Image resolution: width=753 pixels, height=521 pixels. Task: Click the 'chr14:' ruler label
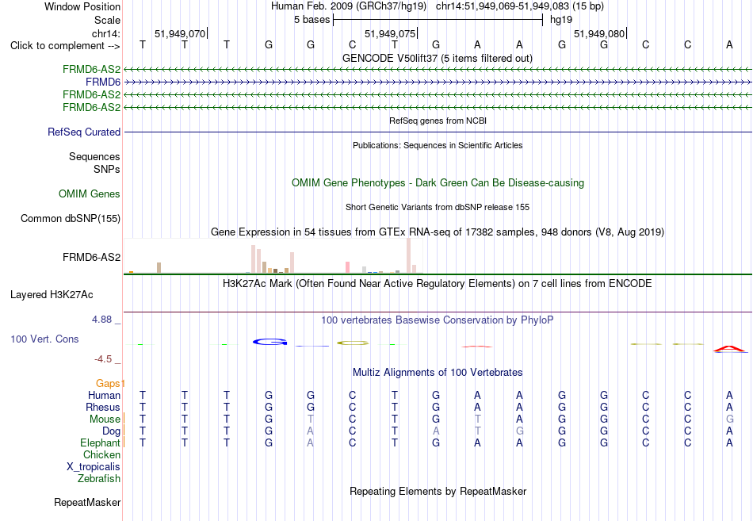click(x=106, y=33)
